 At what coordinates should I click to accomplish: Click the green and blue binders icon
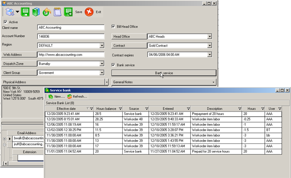pyautogui.click(x=36, y=12)
